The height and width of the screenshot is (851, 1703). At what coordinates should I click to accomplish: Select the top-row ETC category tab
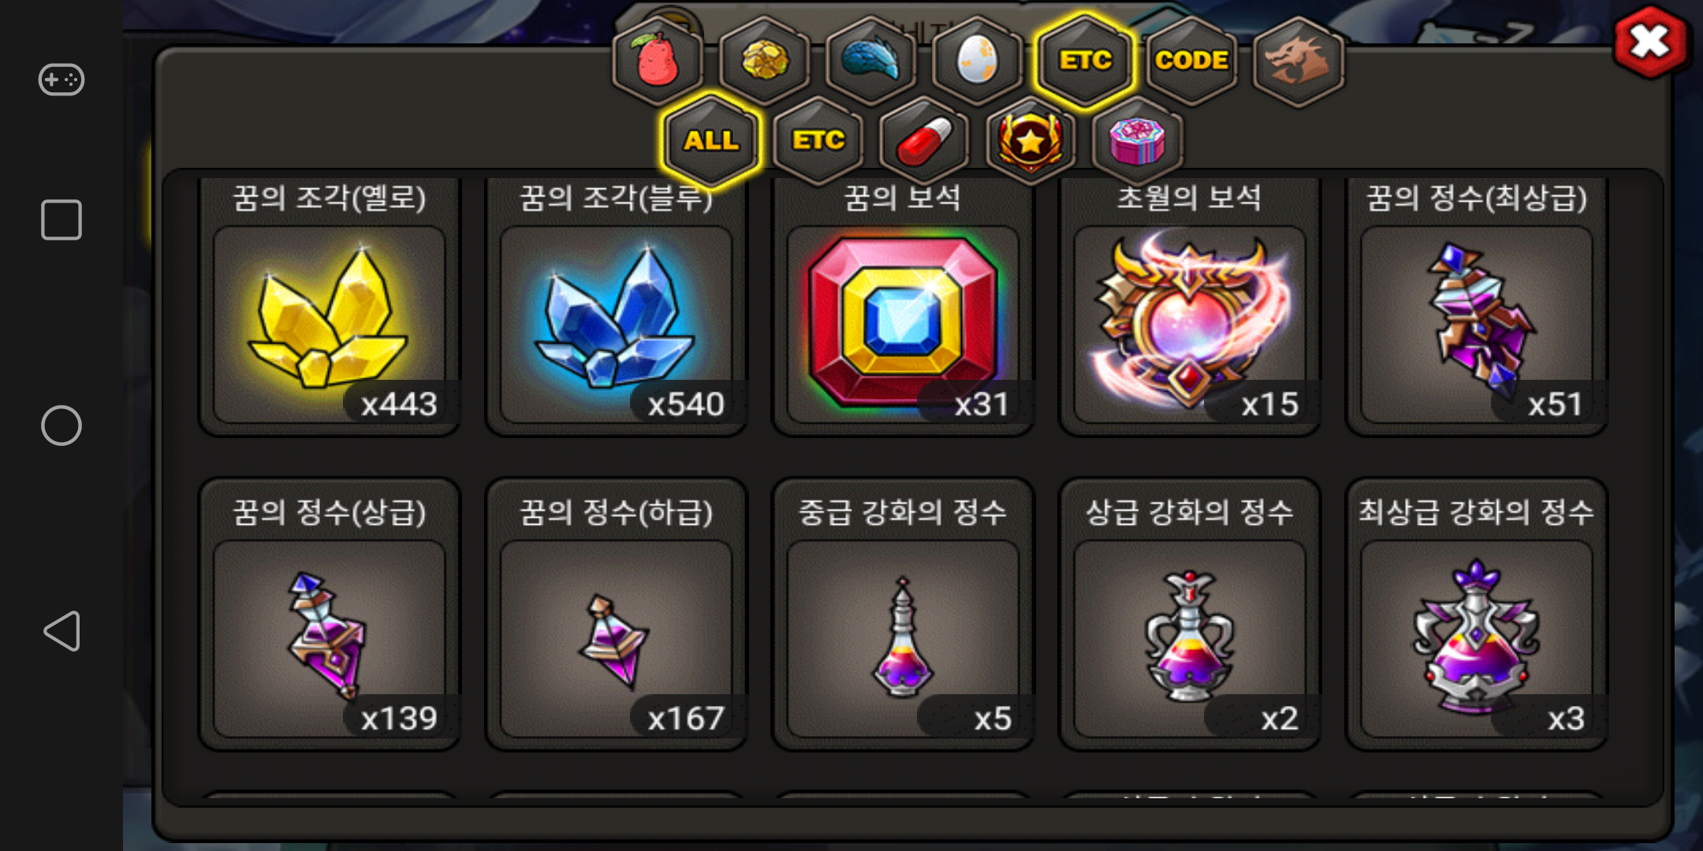tap(1085, 61)
